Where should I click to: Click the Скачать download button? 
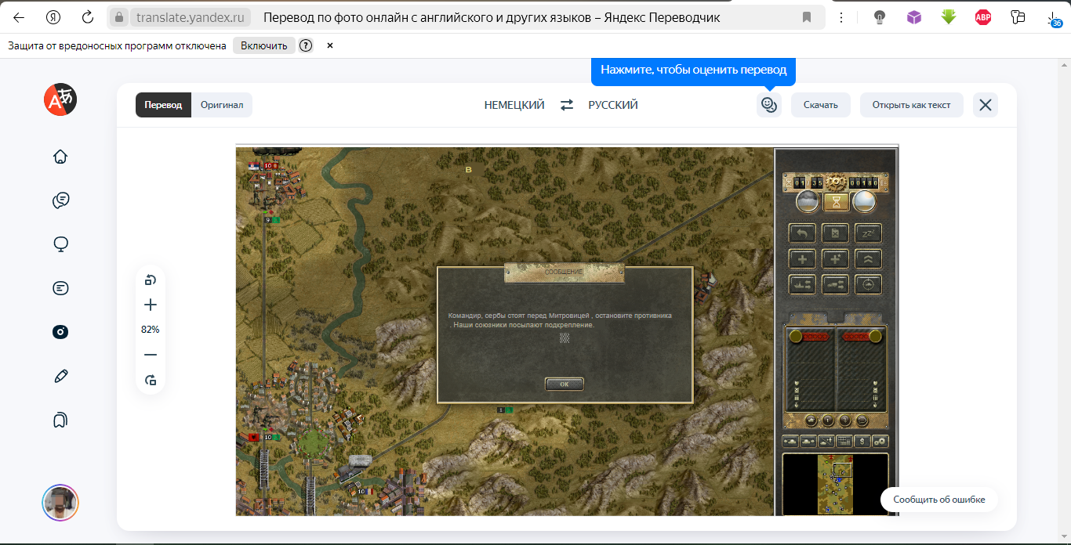tap(820, 105)
